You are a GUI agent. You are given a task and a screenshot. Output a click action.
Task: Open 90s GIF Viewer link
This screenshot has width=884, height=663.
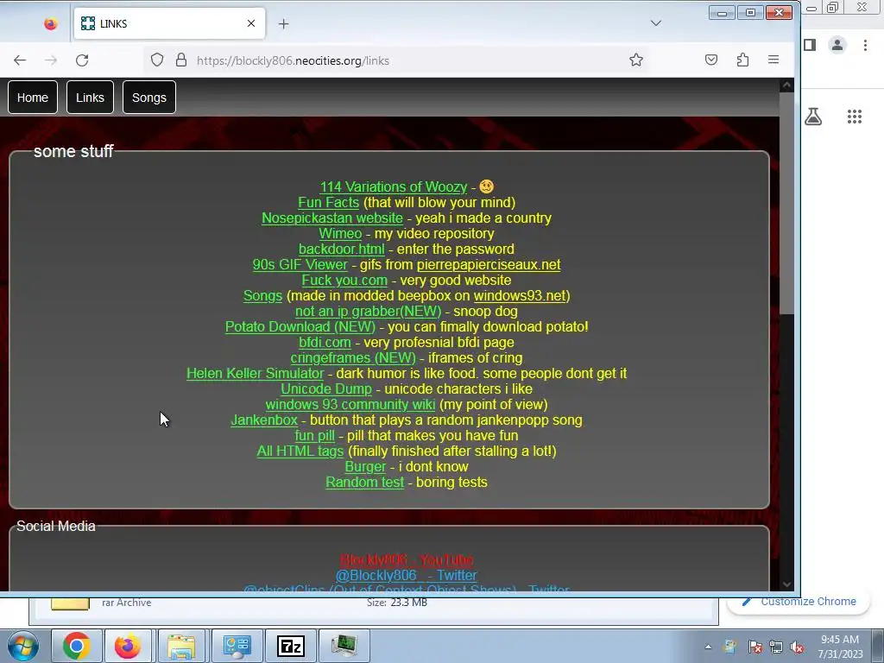[x=300, y=264]
